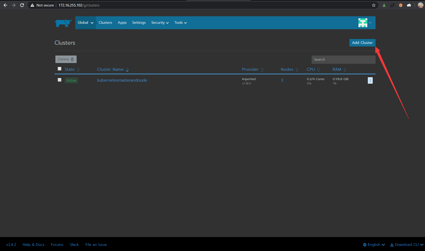
Task: Open the Download CLI dropdown
Action: pos(407,245)
